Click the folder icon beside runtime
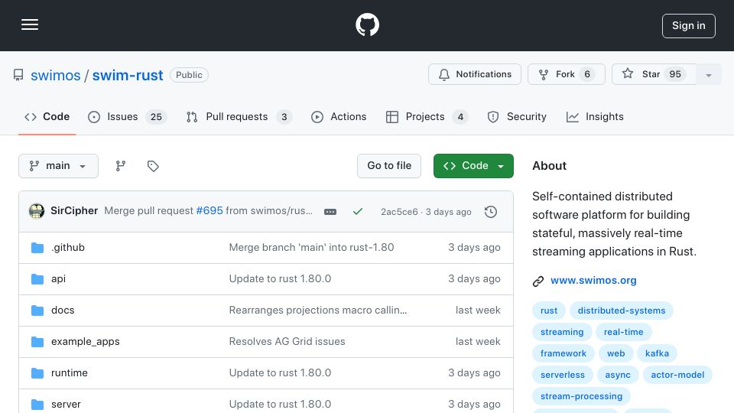Screen dimensions: 734x413 pyautogui.click(x=37, y=373)
